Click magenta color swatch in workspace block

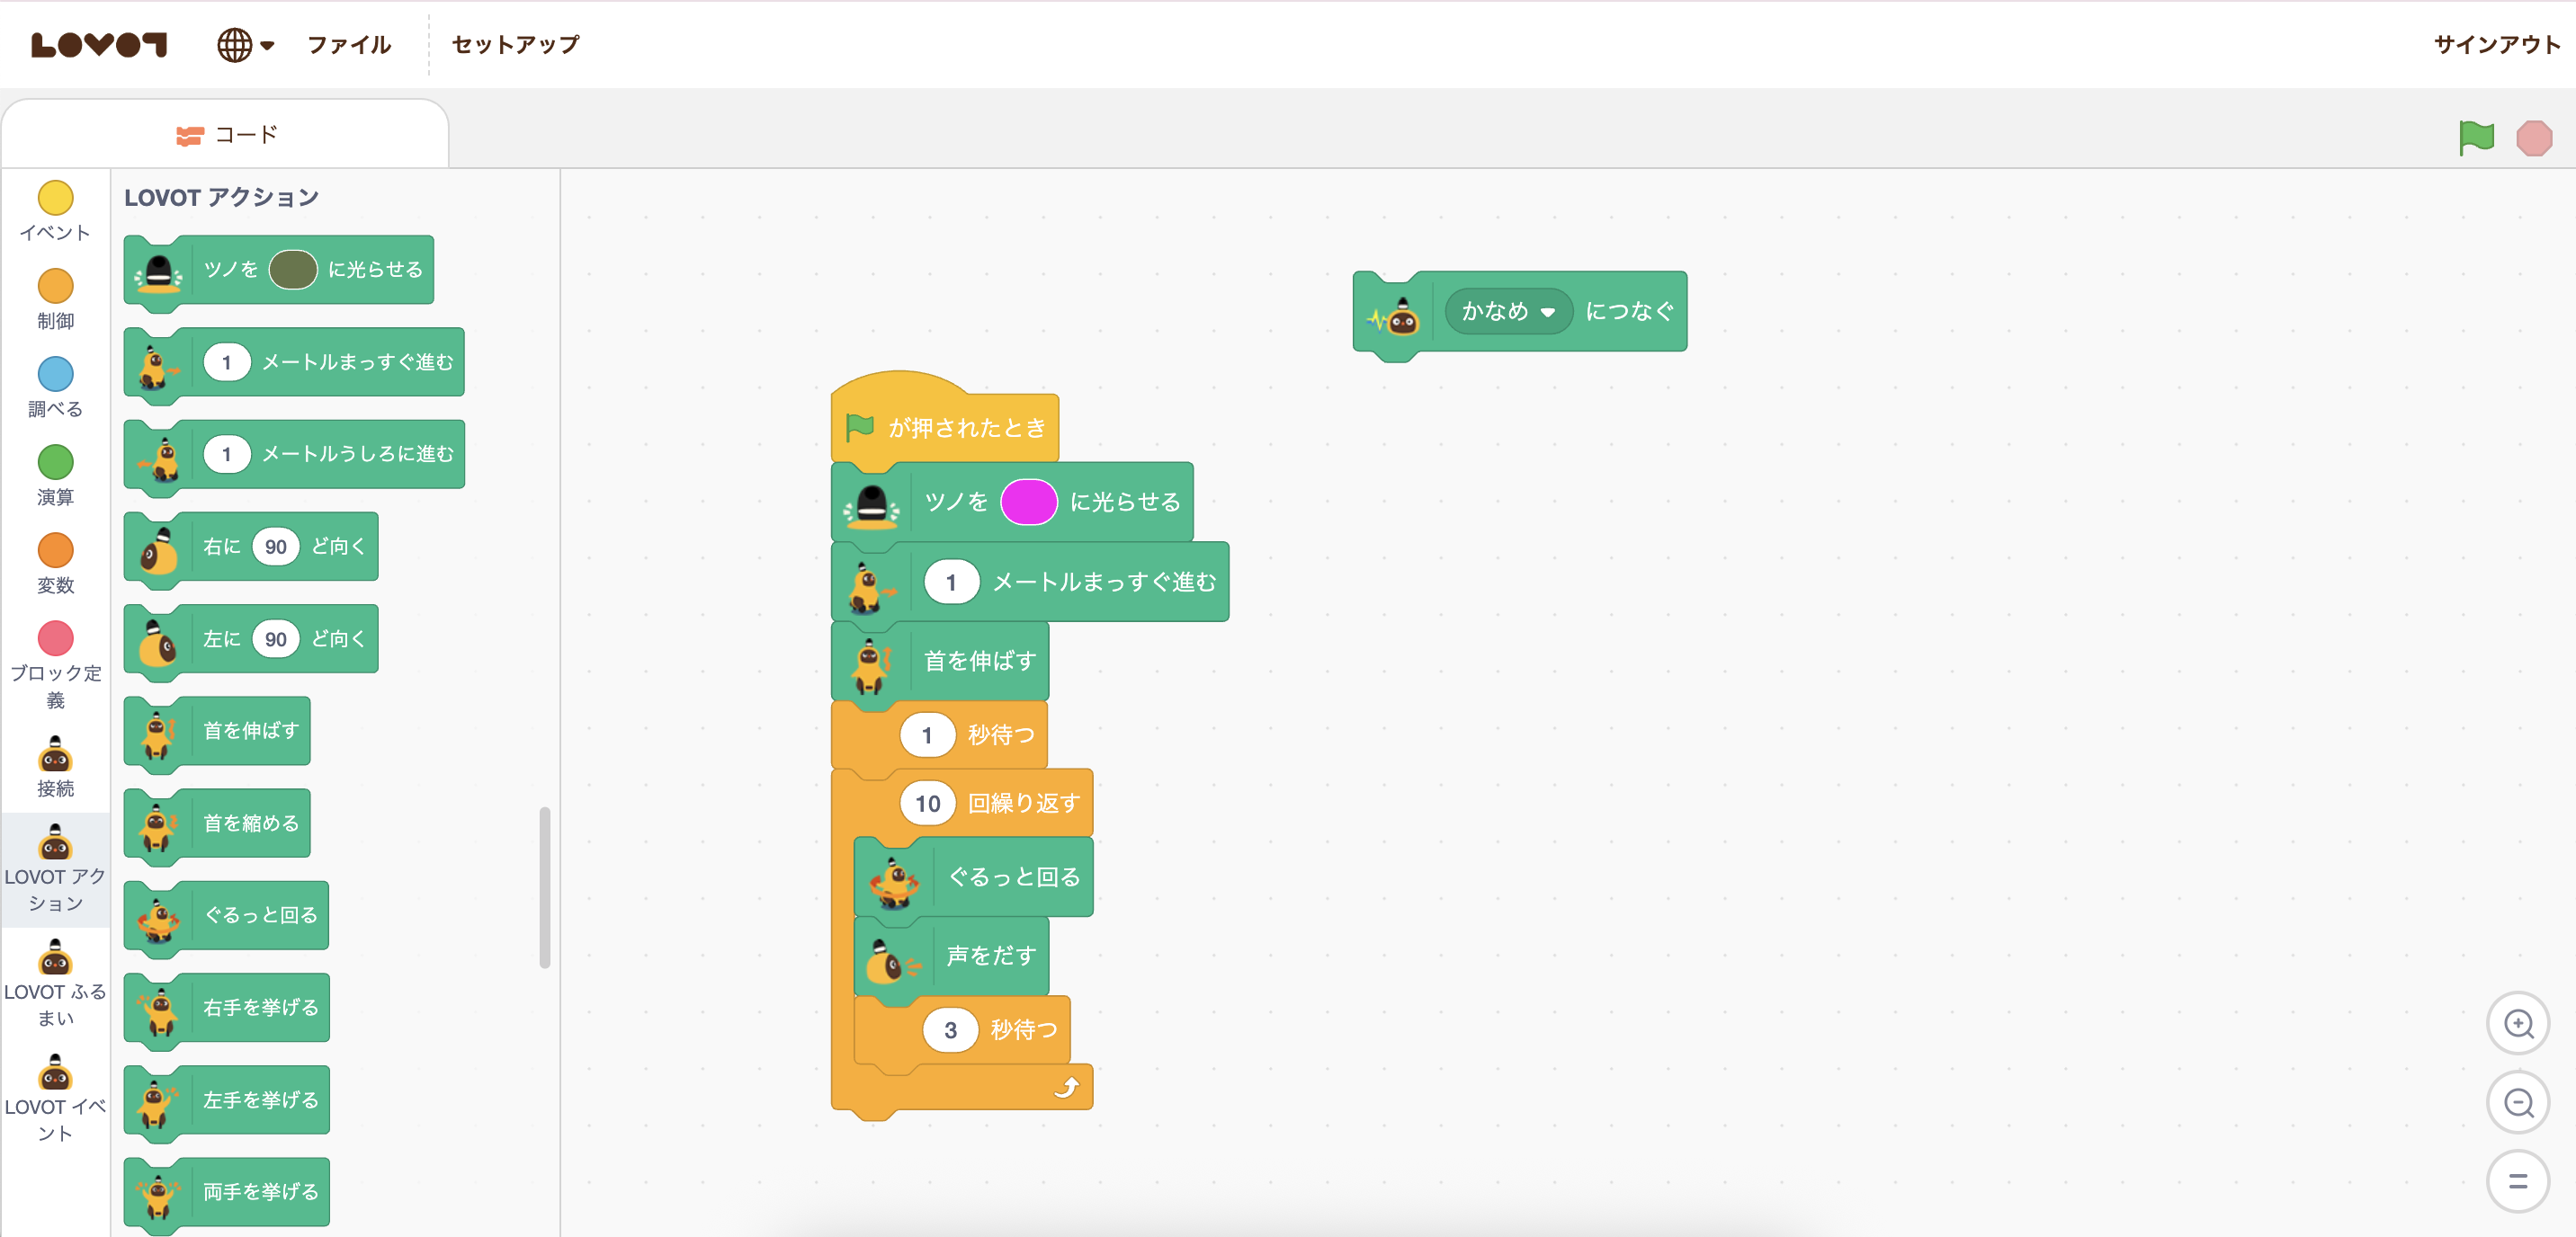pos(1029,502)
